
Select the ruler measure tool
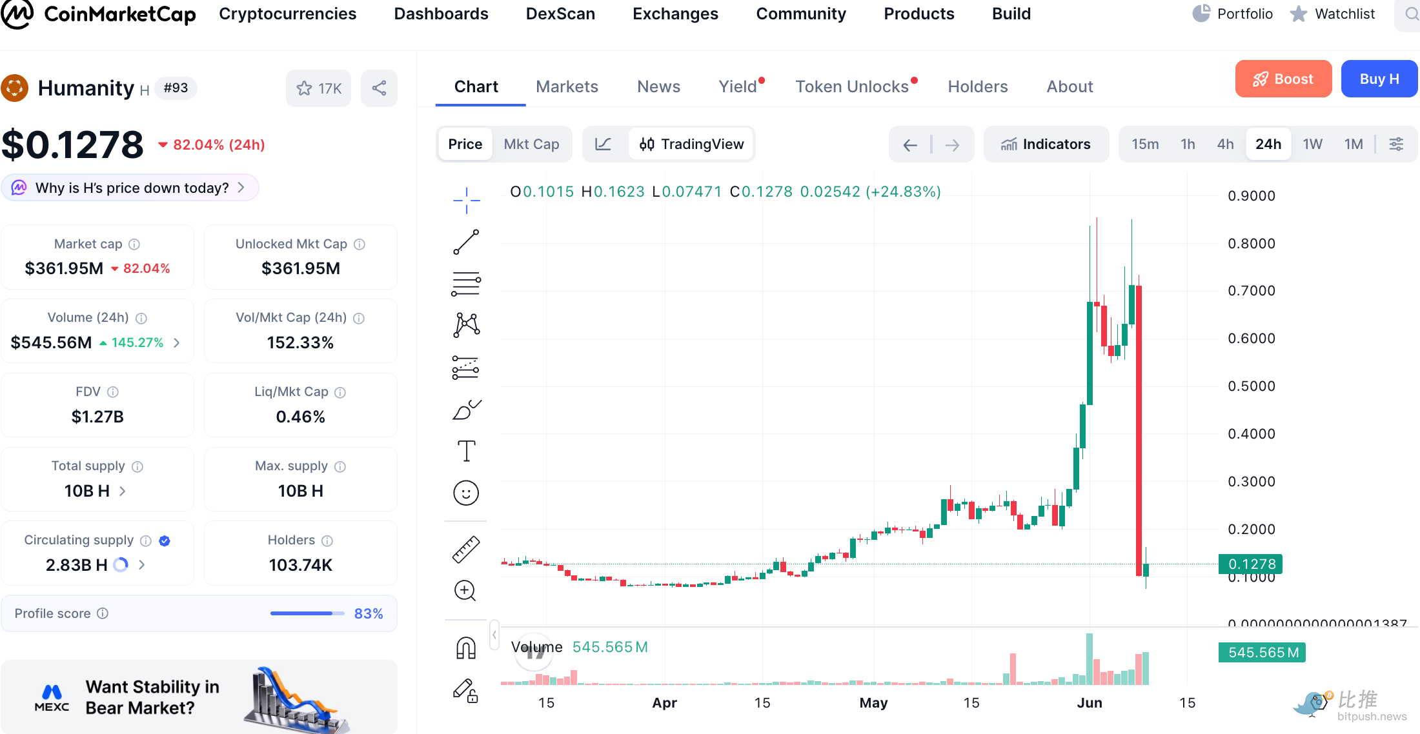pyautogui.click(x=466, y=550)
